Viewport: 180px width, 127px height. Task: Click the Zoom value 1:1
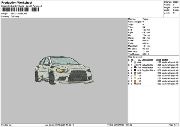click(174, 13)
